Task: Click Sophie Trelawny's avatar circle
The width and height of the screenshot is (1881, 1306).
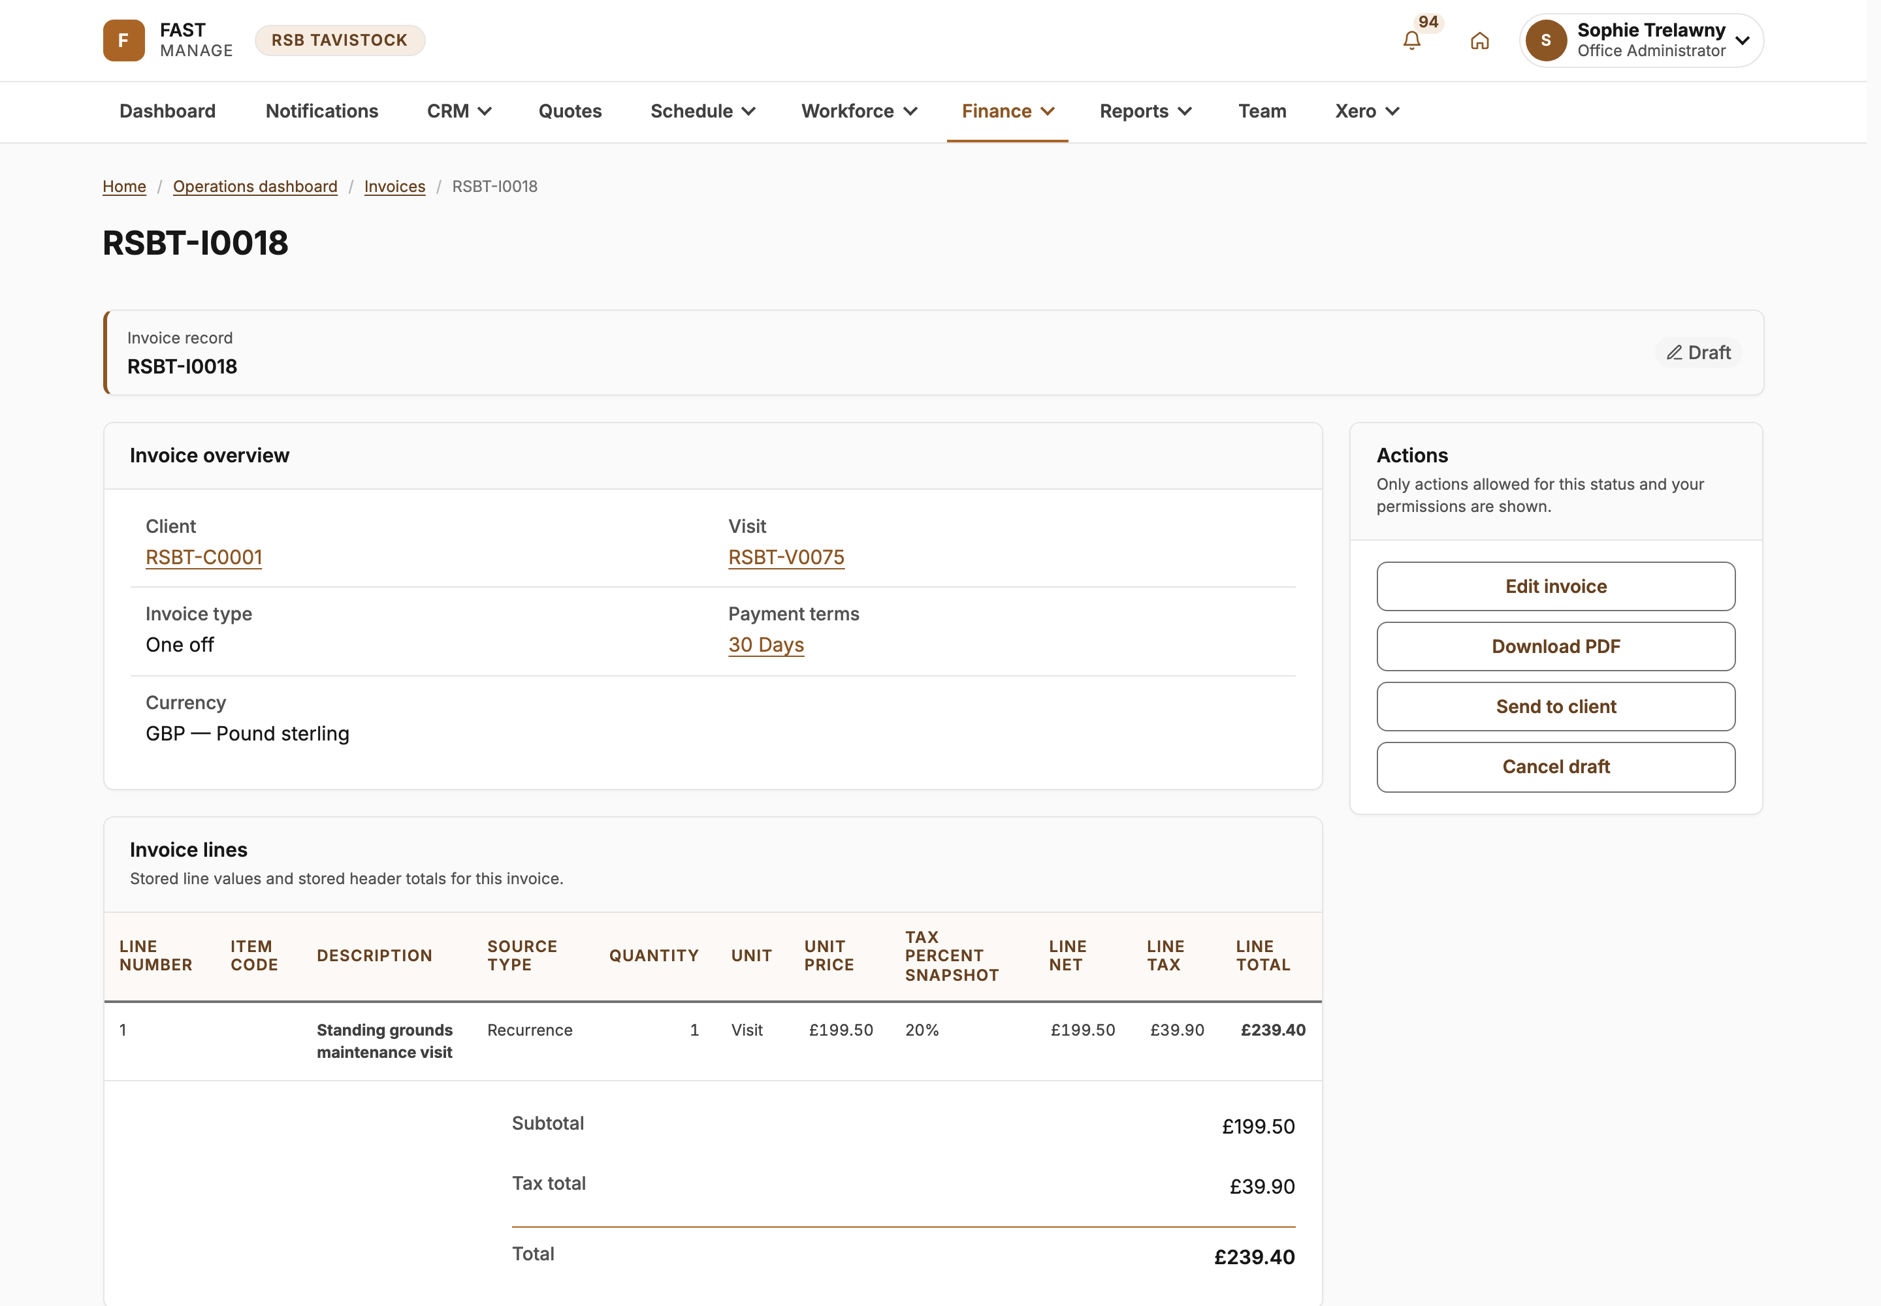Action: [x=1545, y=40]
